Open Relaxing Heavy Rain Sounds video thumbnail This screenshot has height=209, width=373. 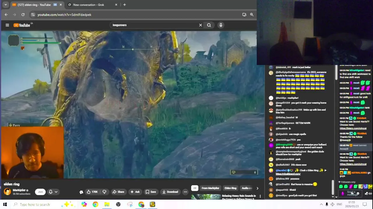(x=206, y=197)
